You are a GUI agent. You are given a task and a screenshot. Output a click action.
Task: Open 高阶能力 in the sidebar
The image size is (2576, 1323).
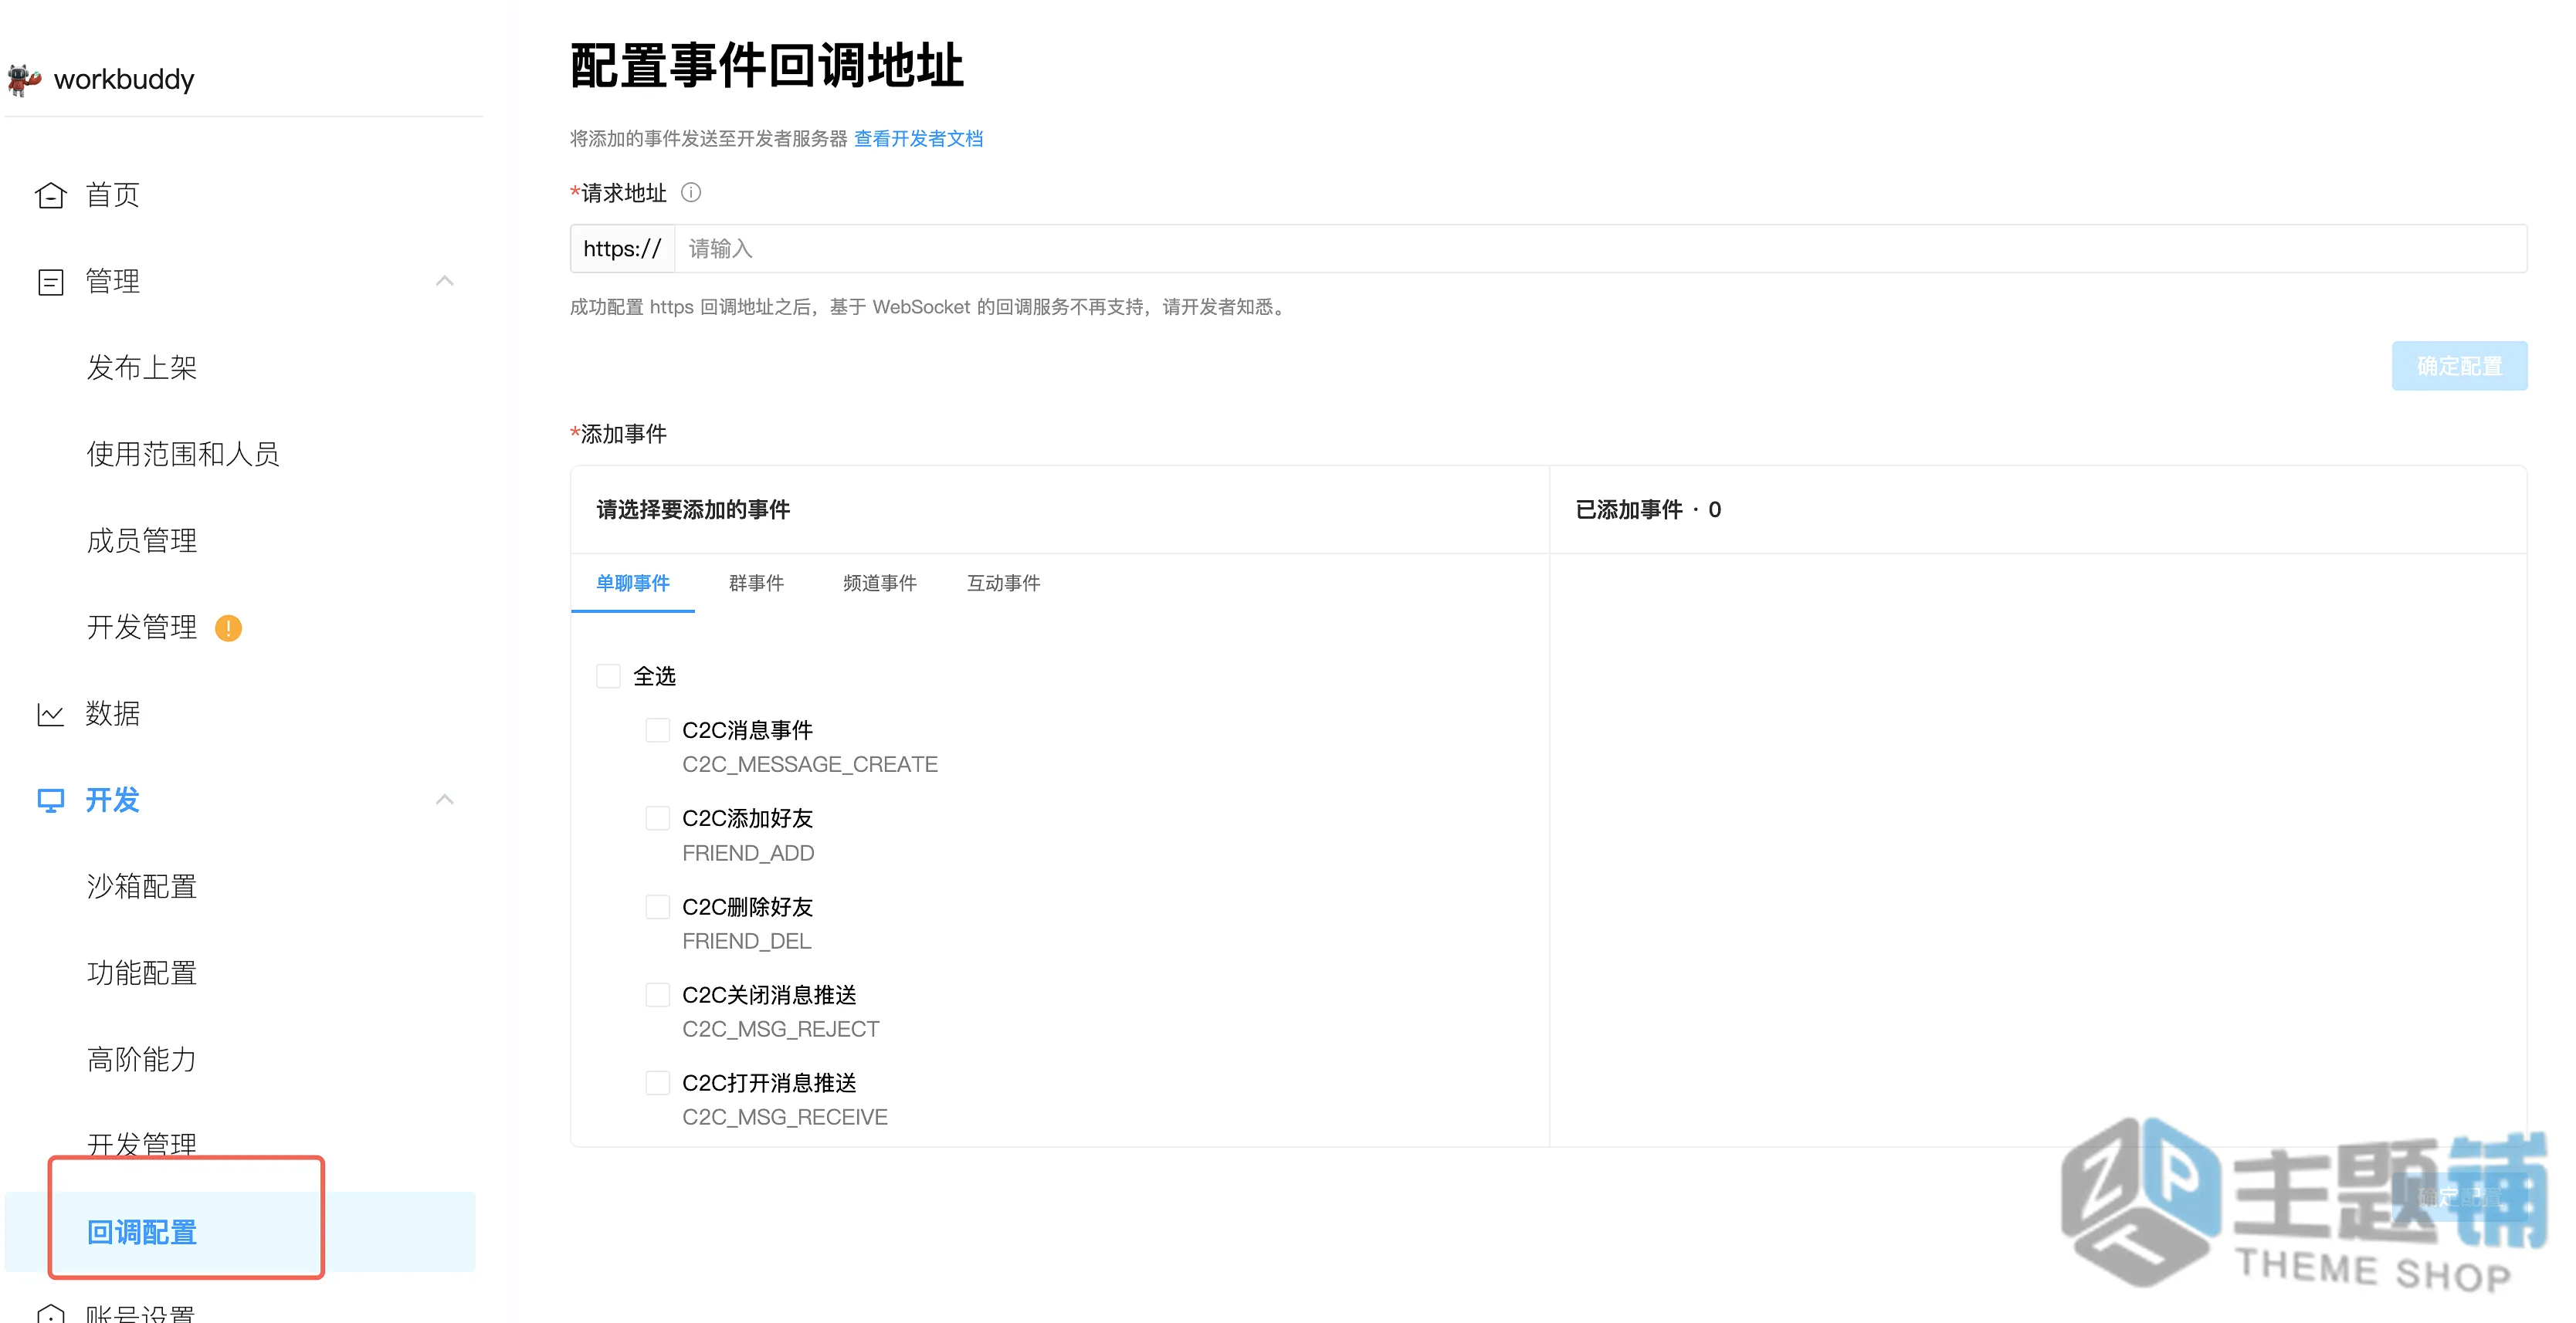141,1059
